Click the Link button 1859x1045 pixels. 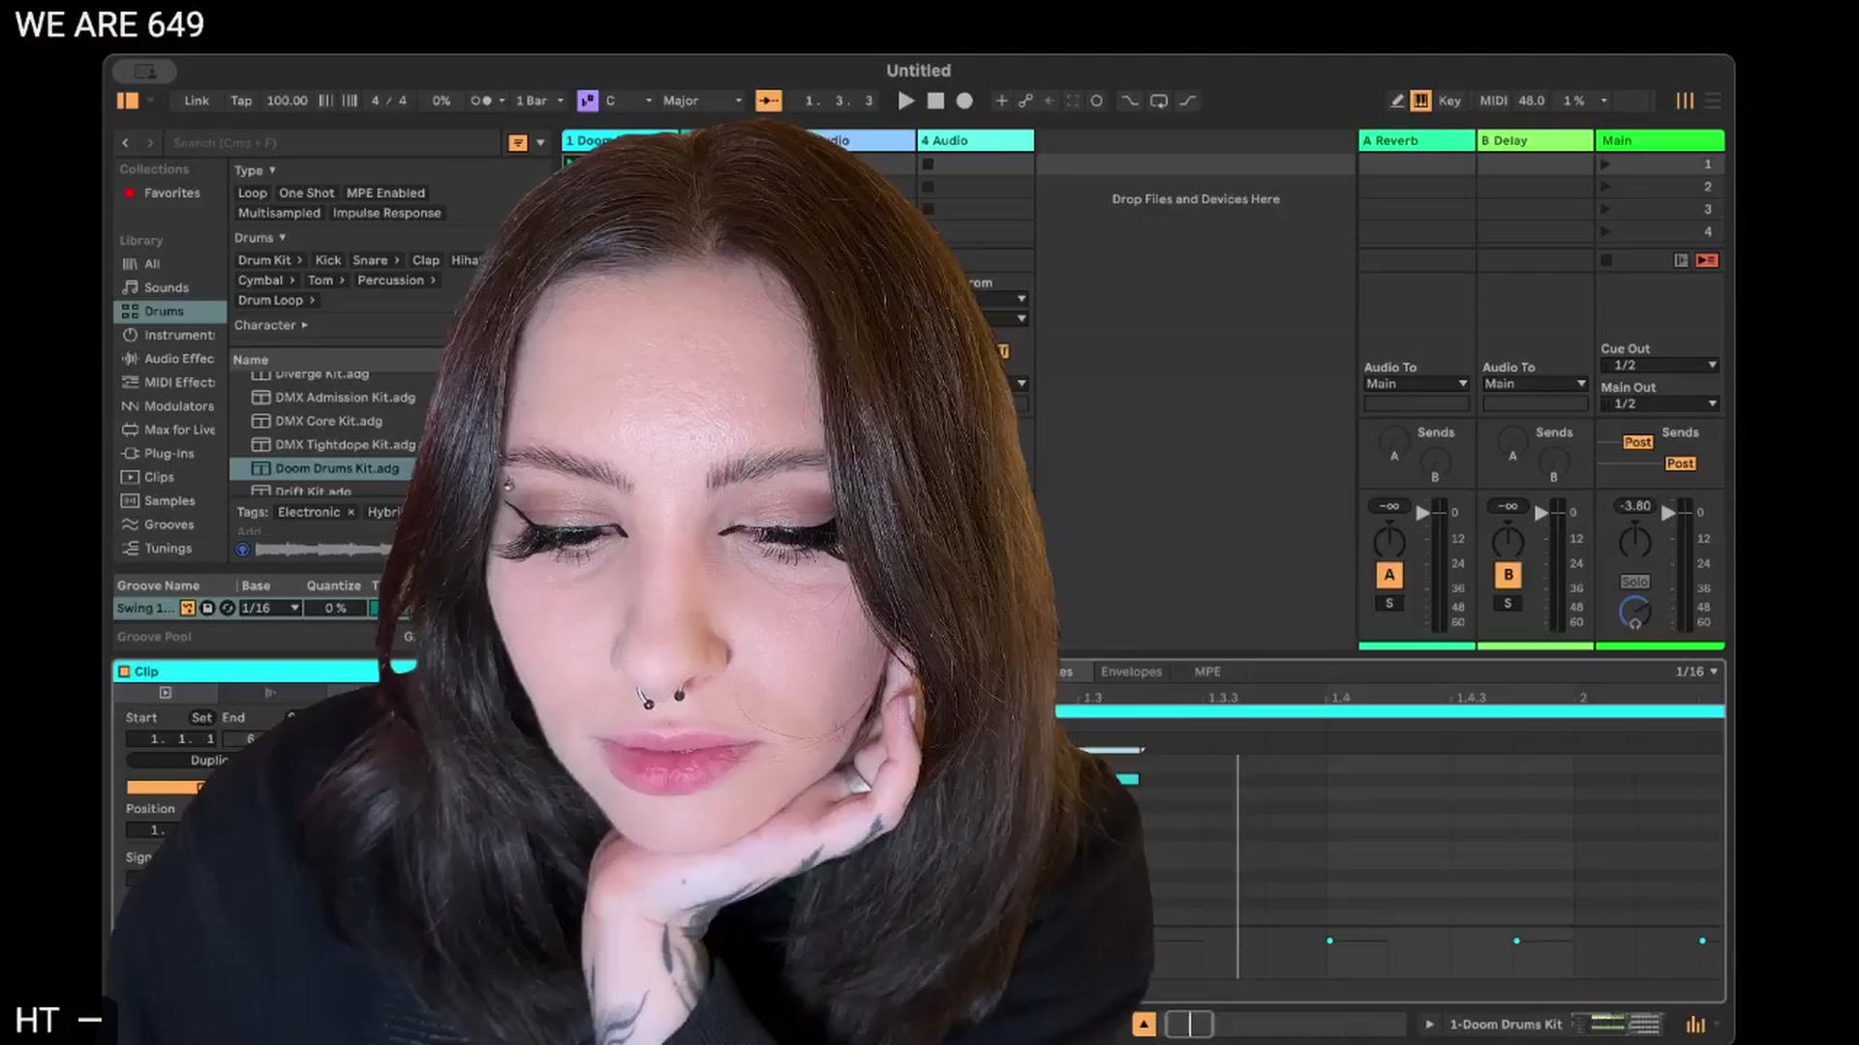click(197, 101)
